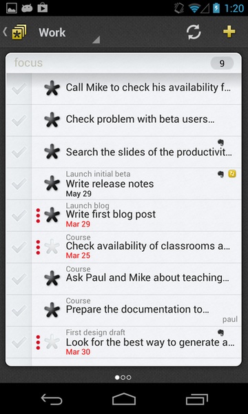Check off Write first blog post

pyautogui.click(x=19, y=215)
